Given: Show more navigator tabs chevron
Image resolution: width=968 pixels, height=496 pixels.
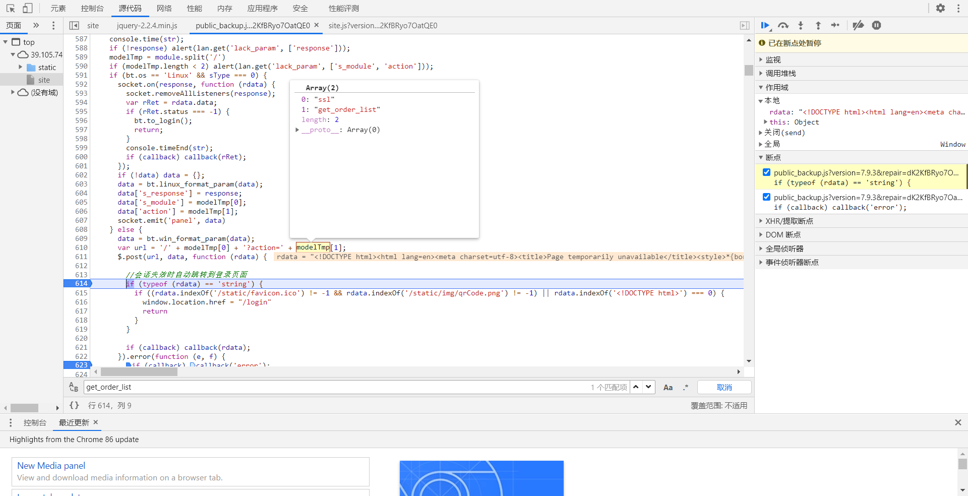Looking at the screenshot, I should point(36,25).
